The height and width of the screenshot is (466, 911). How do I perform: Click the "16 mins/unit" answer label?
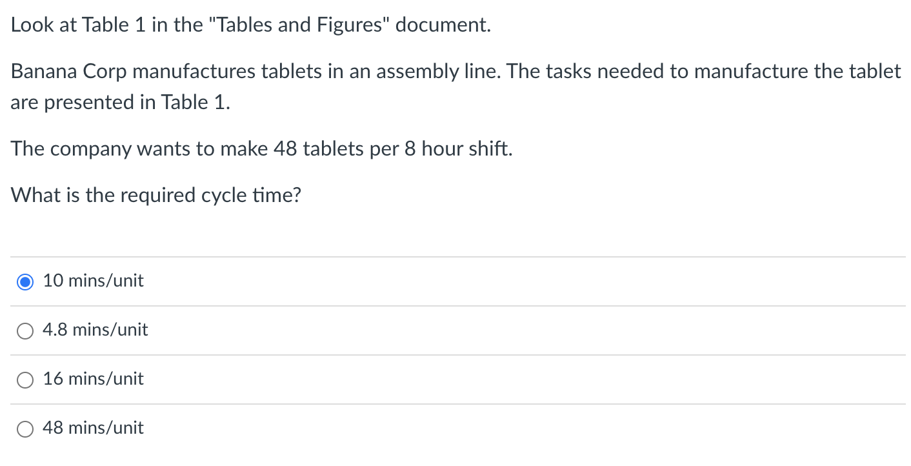pos(92,379)
